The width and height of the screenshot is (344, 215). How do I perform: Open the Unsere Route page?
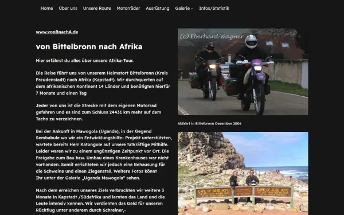coord(97,9)
